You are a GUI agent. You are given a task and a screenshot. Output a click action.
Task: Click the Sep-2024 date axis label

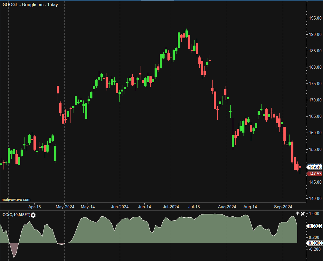283,207
